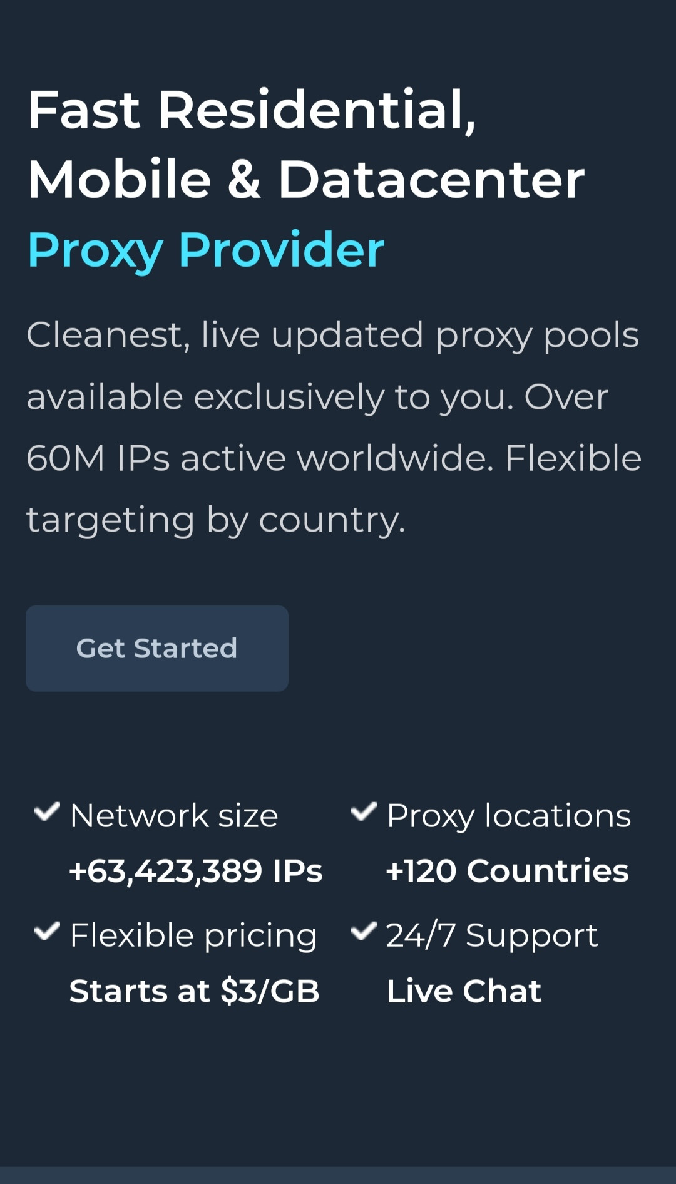Click the Cleanest, live updated proxy pools line
This screenshot has width=676, height=1184.
pos(332,336)
